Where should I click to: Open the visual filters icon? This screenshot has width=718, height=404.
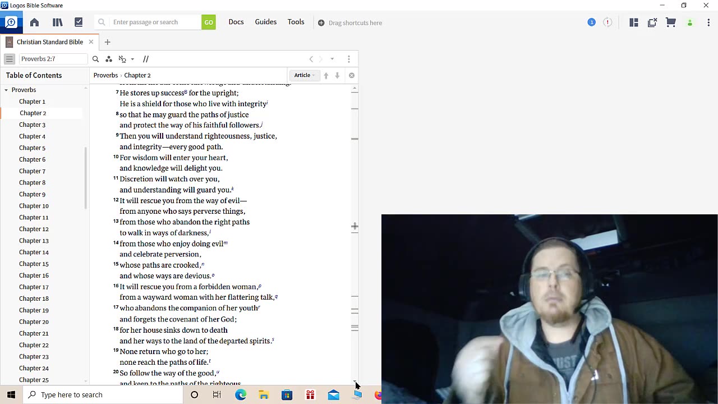(109, 59)
